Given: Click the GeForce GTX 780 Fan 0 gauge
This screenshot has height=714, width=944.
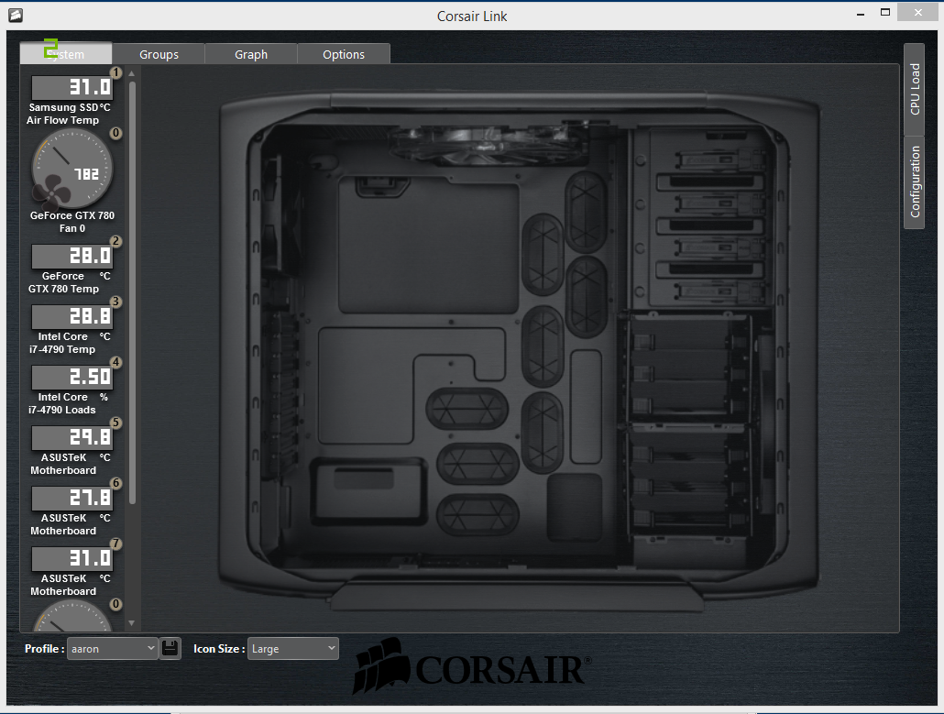Looking at the screenshot, I should 71,170.
